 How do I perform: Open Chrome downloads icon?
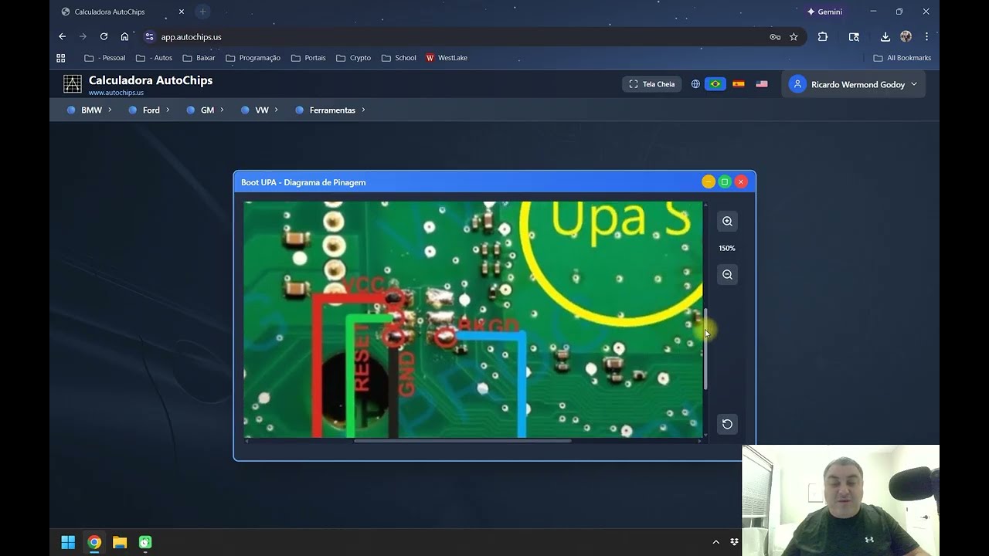(x=885, y=36)
